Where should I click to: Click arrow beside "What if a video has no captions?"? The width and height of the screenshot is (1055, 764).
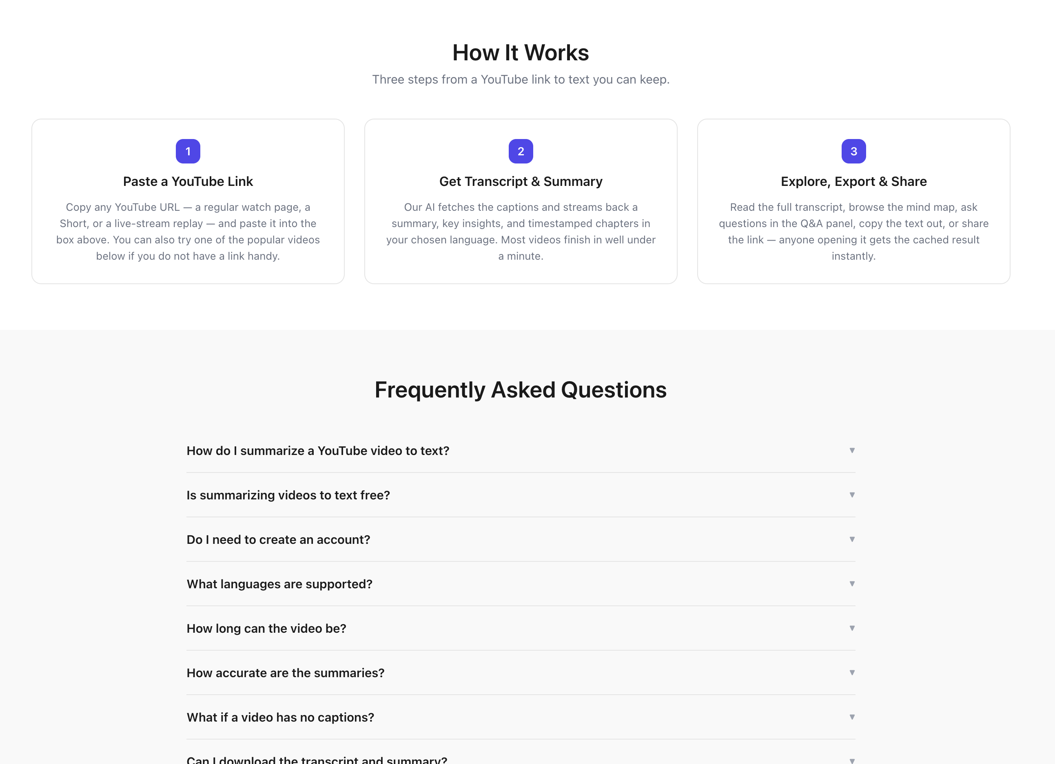(x=852, y=717)
